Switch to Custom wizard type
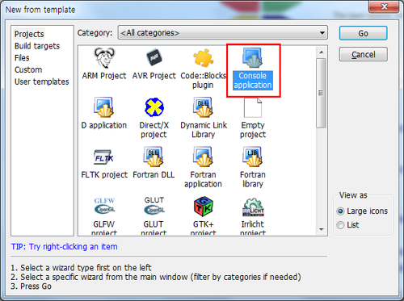 pyautogui.click(x=28, y=69)
